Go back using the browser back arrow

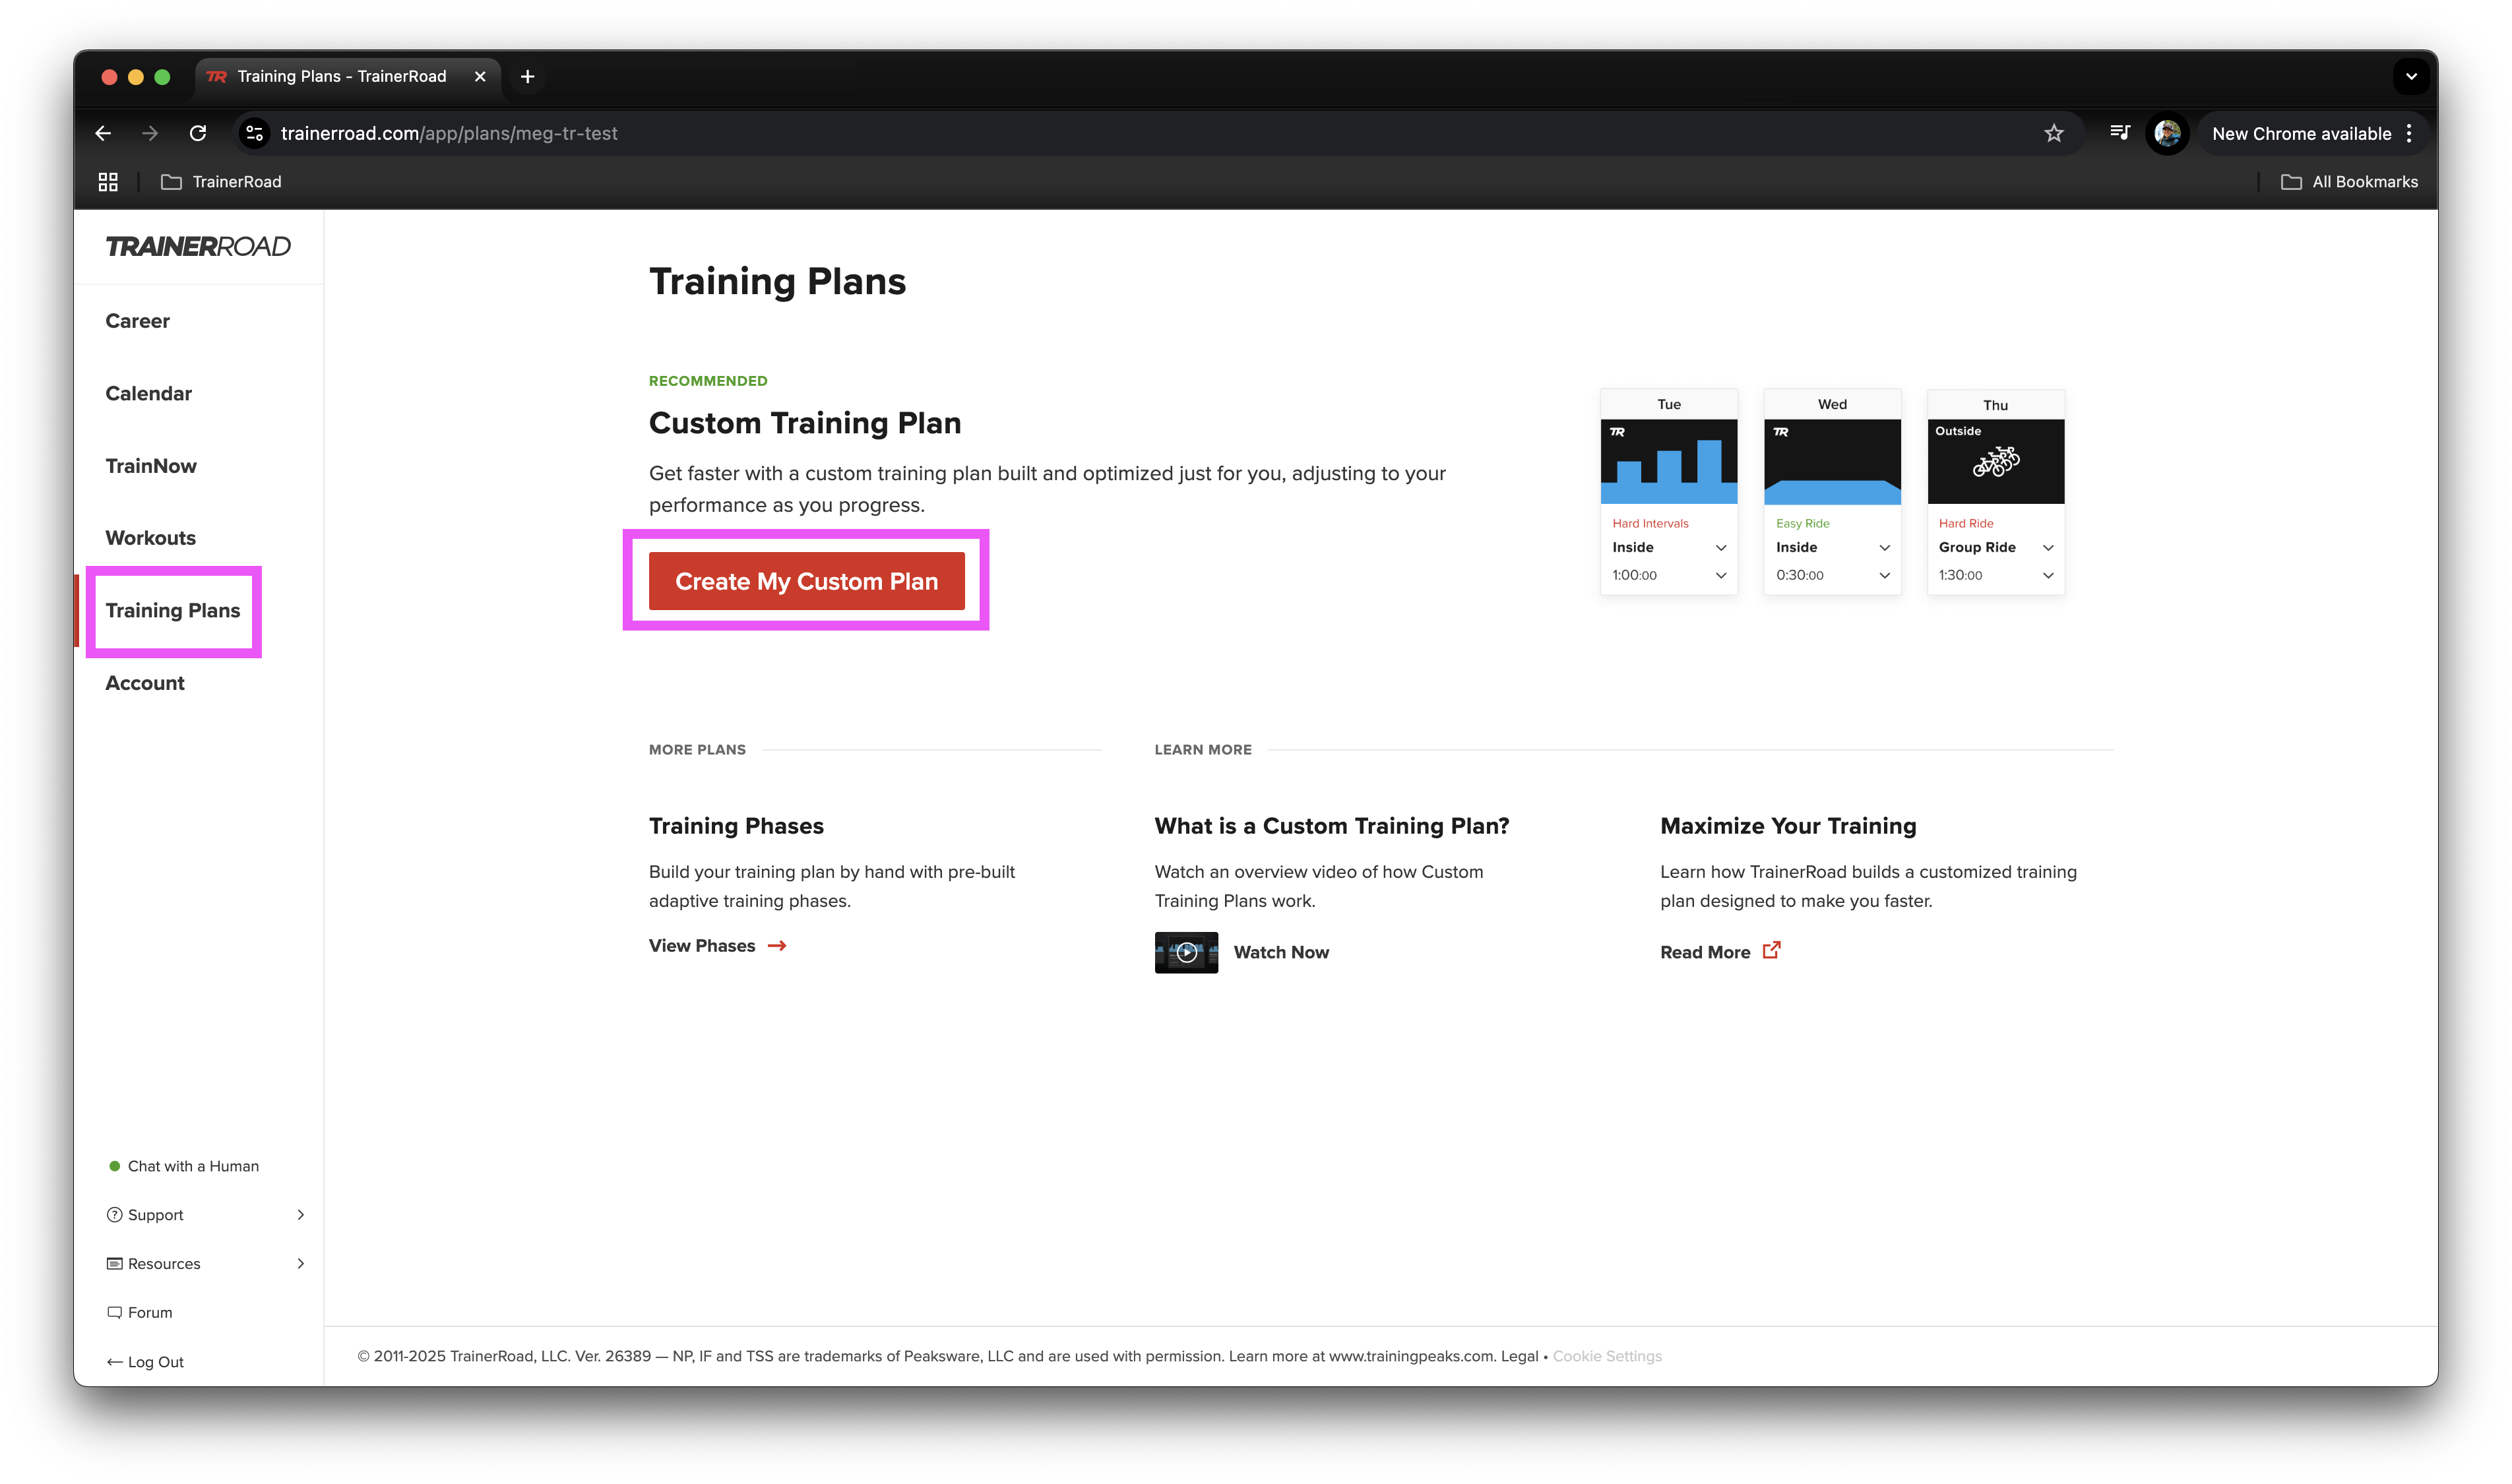(103, 133)
